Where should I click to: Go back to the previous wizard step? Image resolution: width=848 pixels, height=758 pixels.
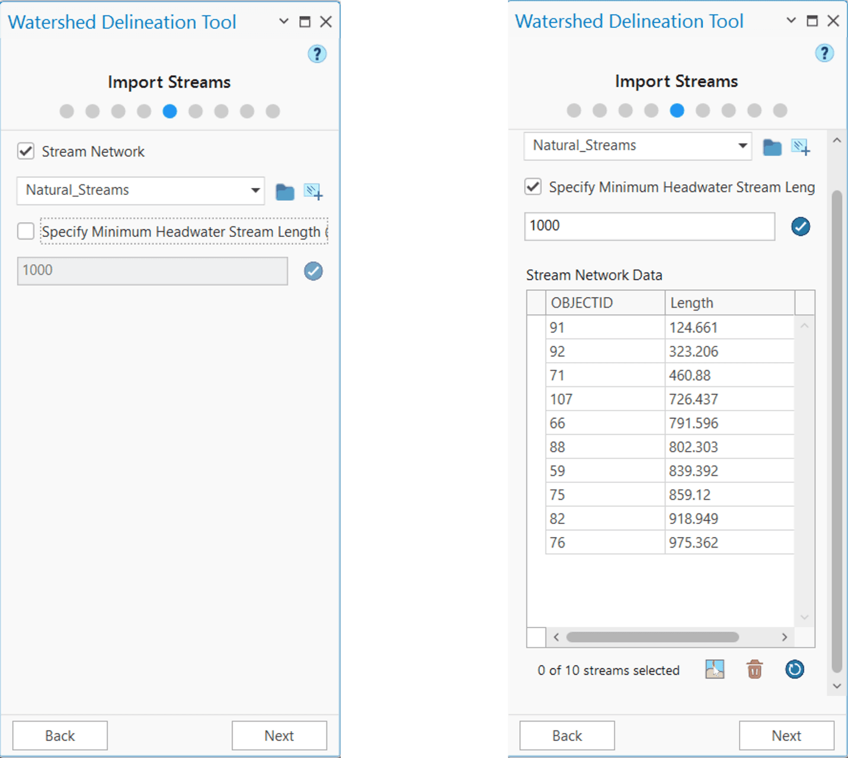59,735
